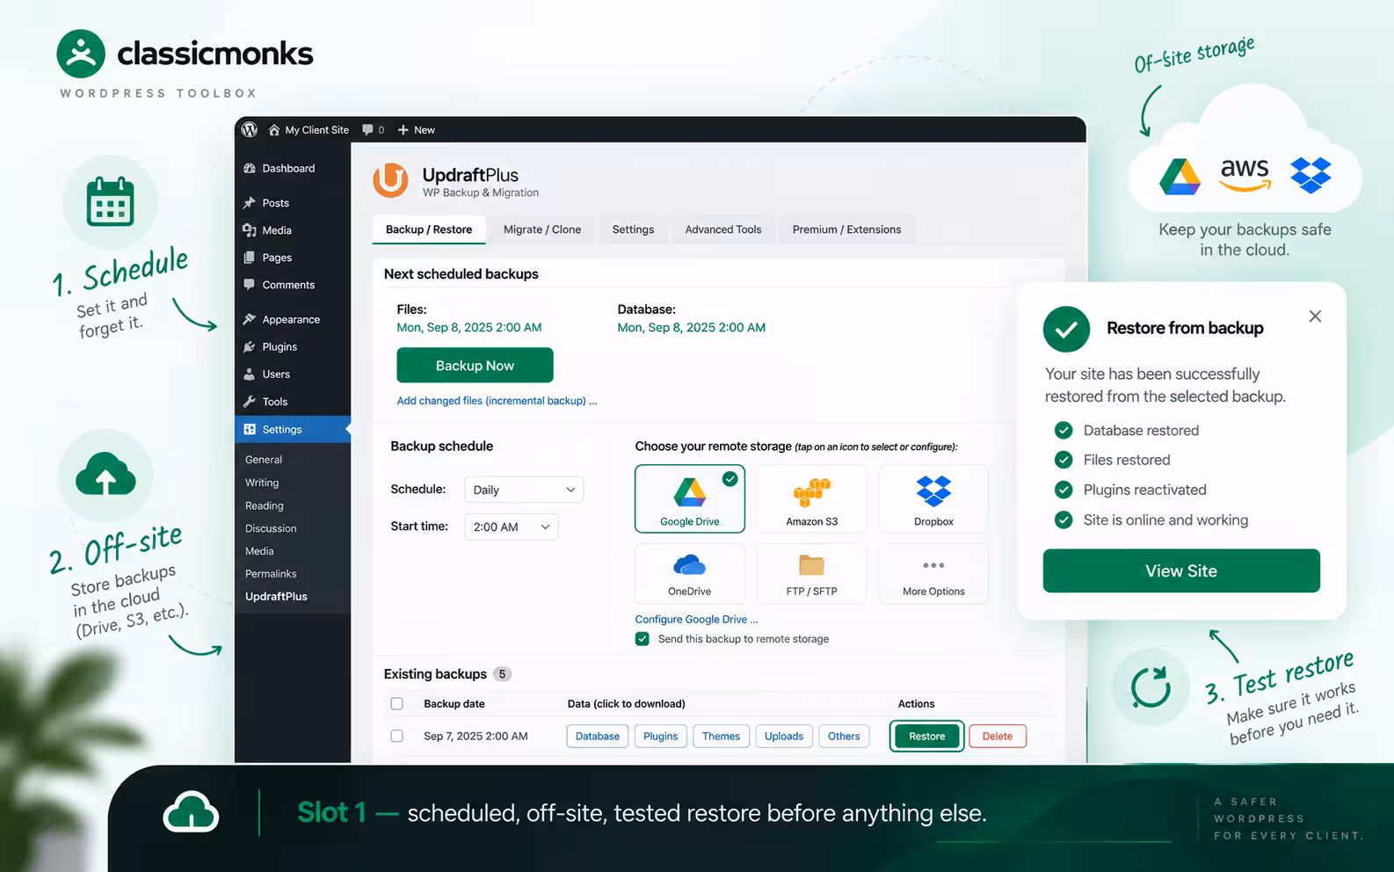The height and width of the screenshot is (872, 1394).
Task: Click the New plus icon in admin bar
Action: pyautogui.click(x=403, y=130)
